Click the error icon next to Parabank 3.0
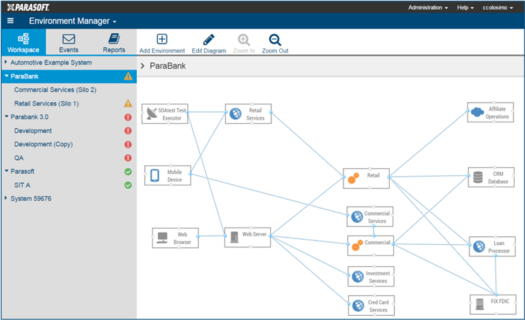Viewport: 525px width, 320px height. coord(128,117)
